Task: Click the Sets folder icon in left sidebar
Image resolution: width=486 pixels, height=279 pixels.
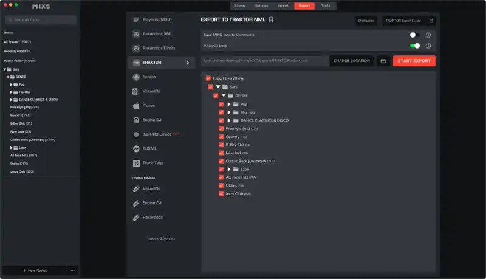Action: [9, 69]
